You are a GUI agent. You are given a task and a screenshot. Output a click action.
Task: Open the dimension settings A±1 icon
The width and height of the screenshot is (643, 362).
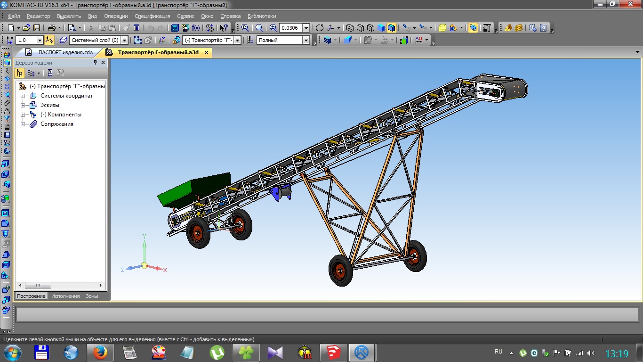tap(419, 40)
